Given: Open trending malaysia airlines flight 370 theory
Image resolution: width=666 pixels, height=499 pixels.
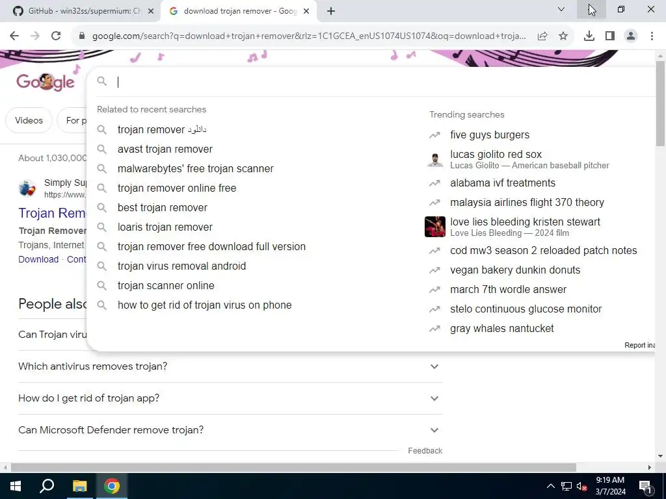Looking at the screenshot, I should tap(527, 203).
